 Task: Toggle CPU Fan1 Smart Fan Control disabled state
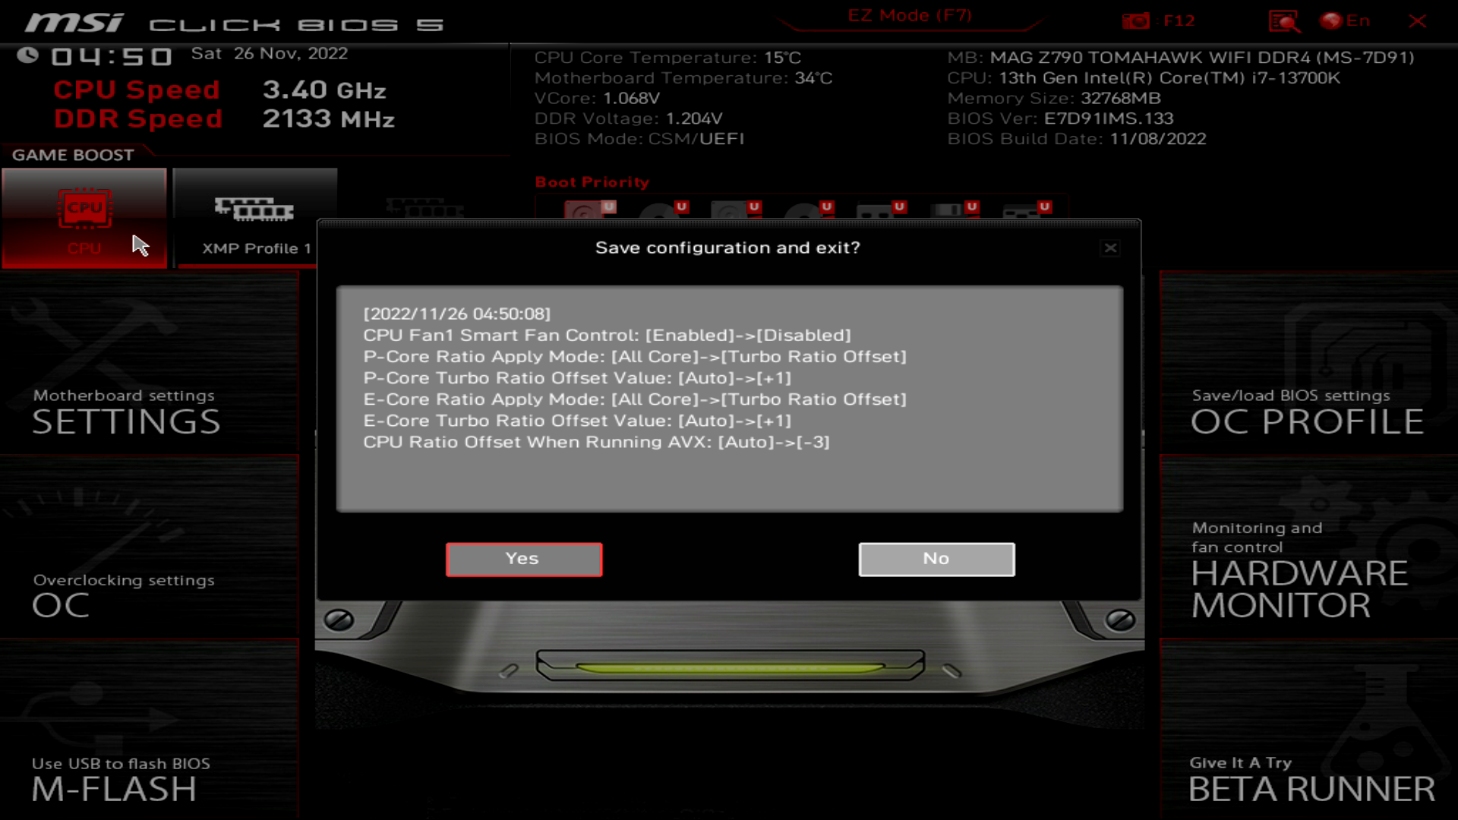tap(609, 334)
